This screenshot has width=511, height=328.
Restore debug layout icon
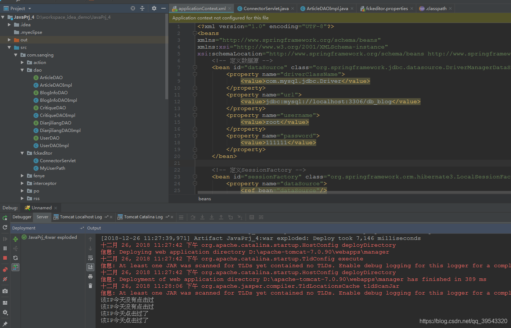[5, 303]
